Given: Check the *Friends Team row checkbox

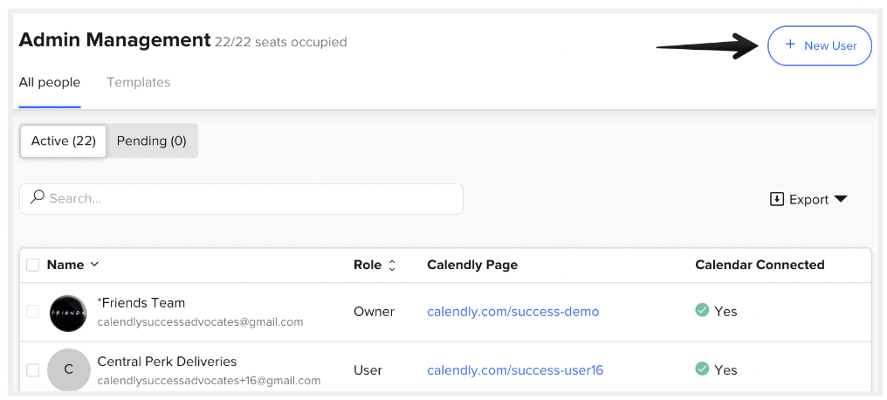Looking at the screenshot, I should (33, 311).
